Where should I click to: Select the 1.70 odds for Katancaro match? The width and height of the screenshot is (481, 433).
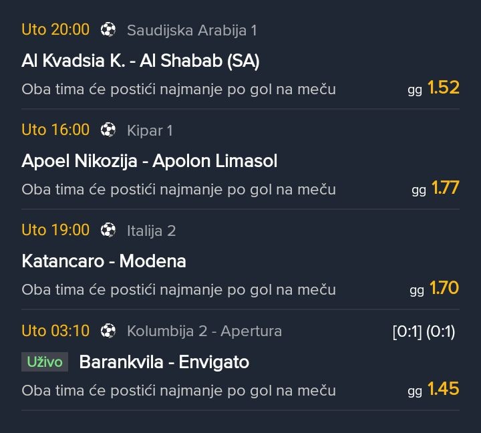click(x=444, y=288)
